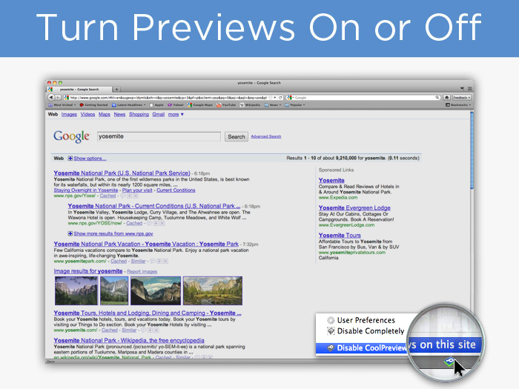The image size is (519, 389).
Task: Open the URL history dropdown arrow
Action: click(275, 98)
